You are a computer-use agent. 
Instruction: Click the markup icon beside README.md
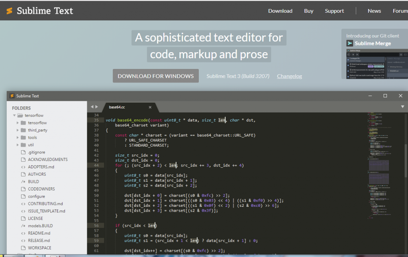click(x=23, y=233)
